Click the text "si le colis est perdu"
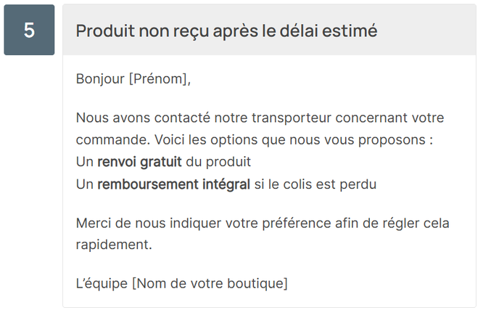 [x=315, y=184]
